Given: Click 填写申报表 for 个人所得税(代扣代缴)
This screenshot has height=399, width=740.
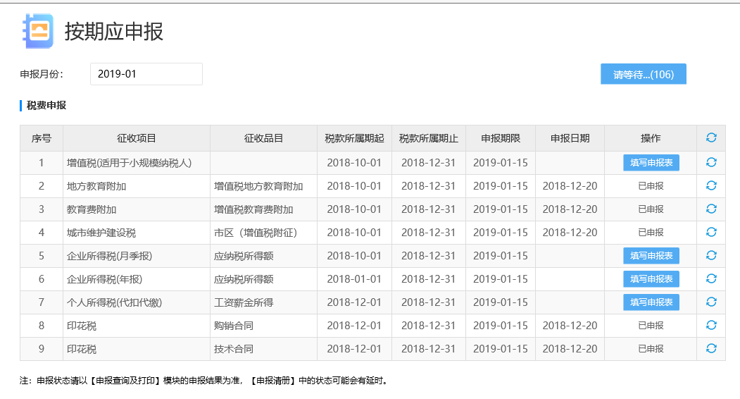Looking at the screenshot, I should 651,302.
